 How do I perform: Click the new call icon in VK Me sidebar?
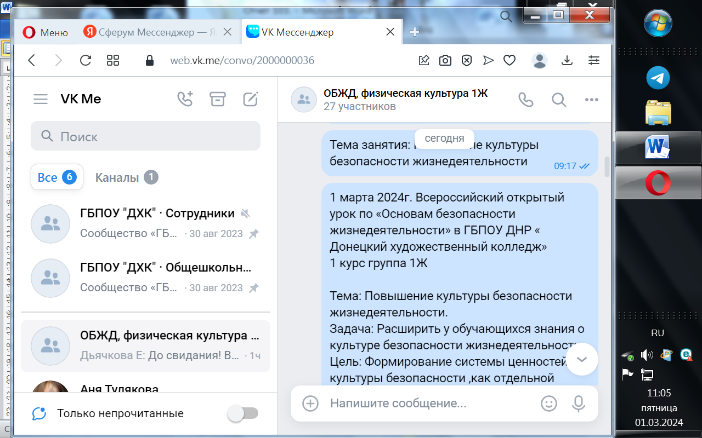(x=185, y=99)
